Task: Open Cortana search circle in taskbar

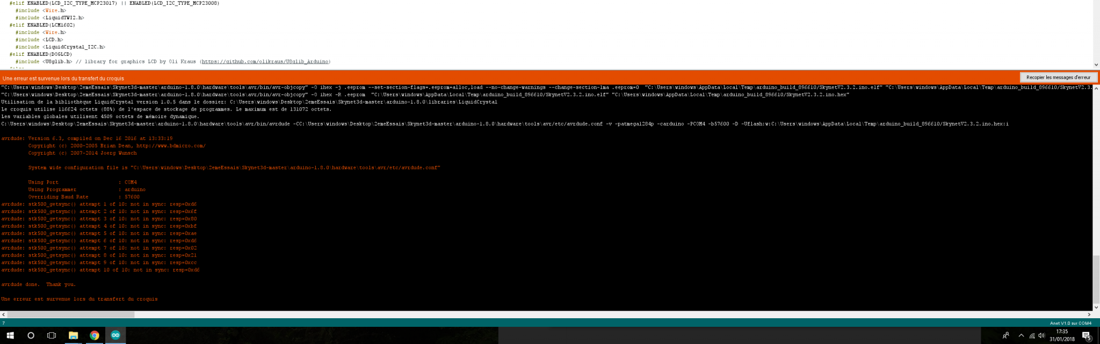Action: point(31,335)
